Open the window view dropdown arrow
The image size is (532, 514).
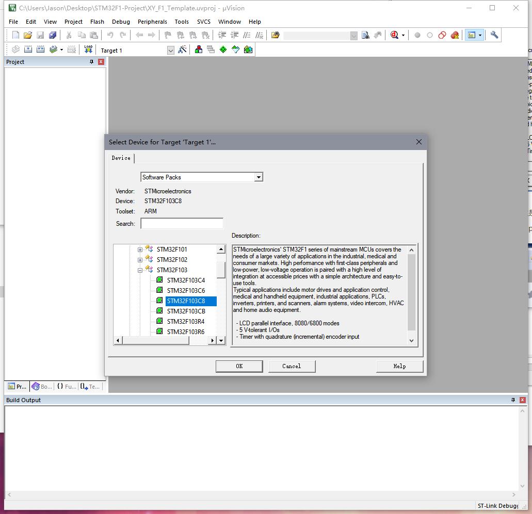pos(480,35)
